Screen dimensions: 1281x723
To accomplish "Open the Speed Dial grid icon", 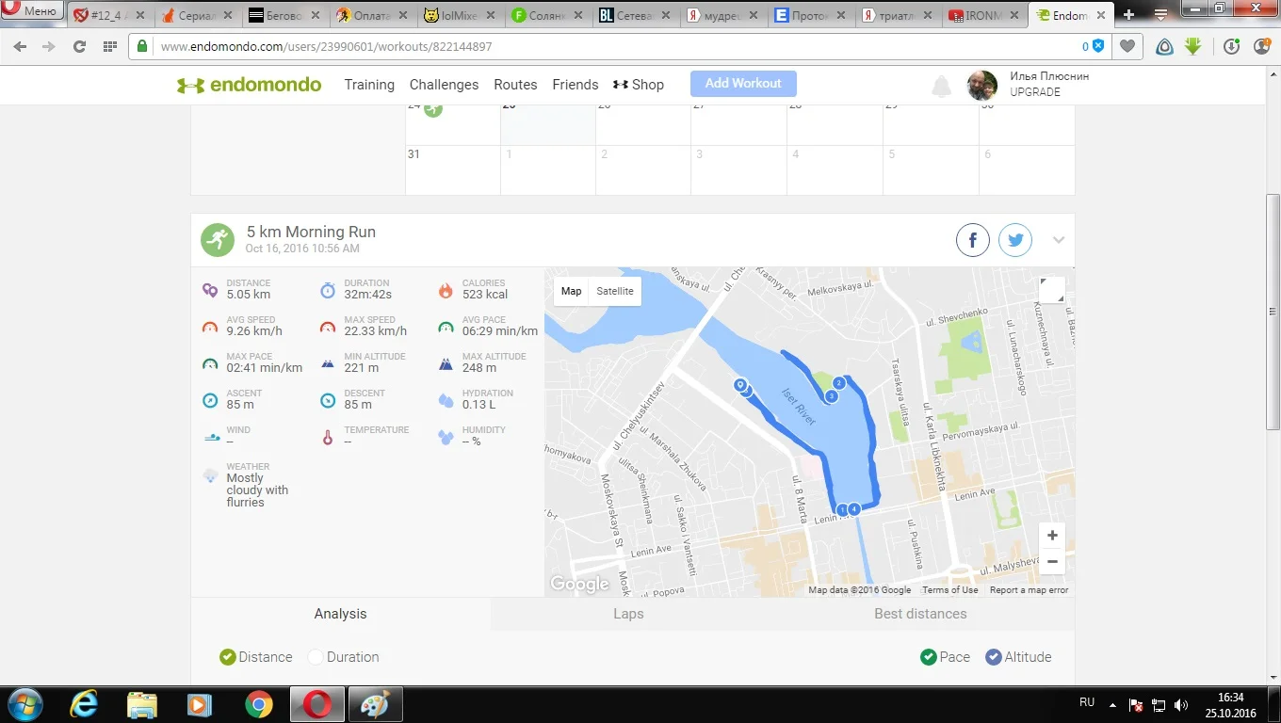I will coord(109,46).
